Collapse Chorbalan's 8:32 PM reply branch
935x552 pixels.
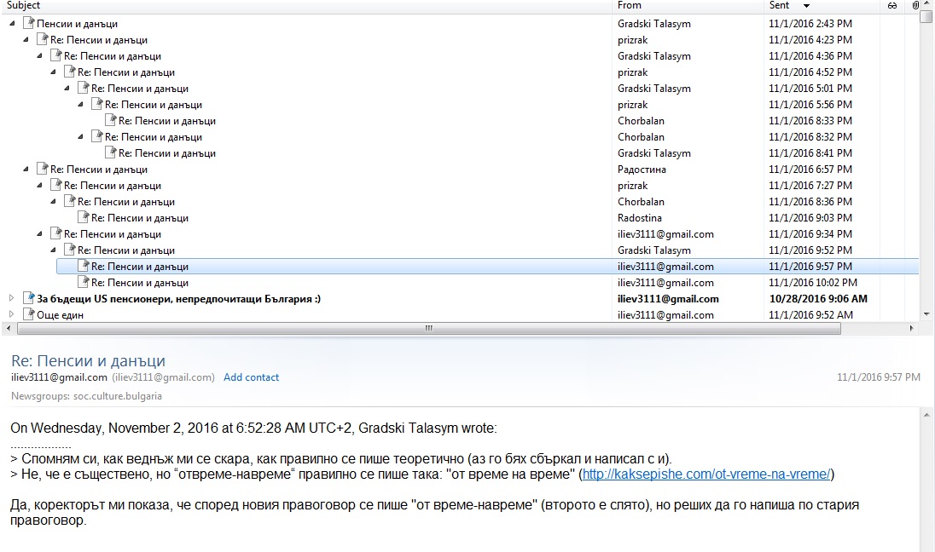coord(80,136)
